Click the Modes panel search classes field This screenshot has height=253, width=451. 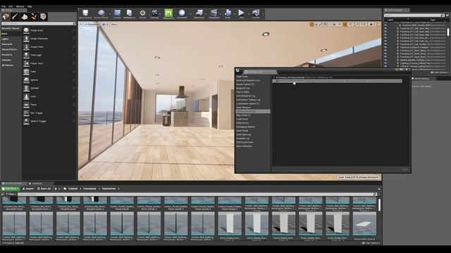[38, 23]
